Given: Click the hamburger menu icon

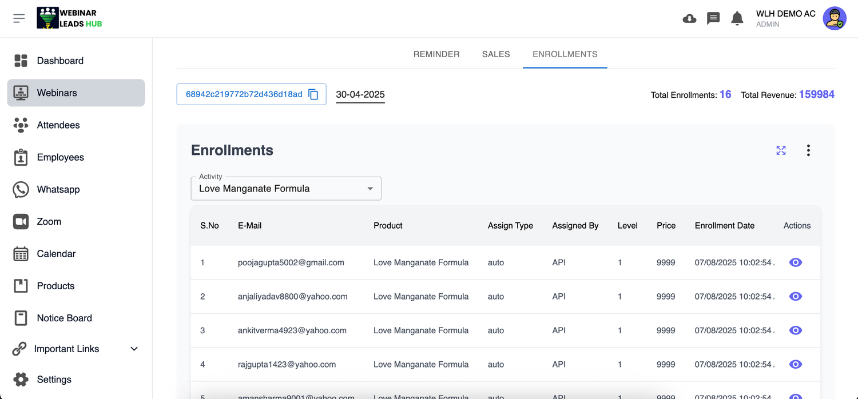Looking at the screenshot, I should (x=19, y=19).
